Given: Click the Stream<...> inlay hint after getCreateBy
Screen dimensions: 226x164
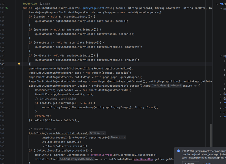Looking at the screenshot, I should click(x=118, y=138).
